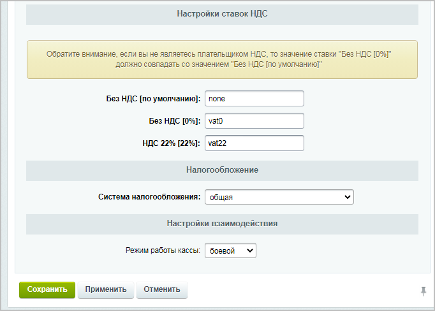Click the Отменить button
The height and width of the screenshot is (311, 435).
click(161, 289)
